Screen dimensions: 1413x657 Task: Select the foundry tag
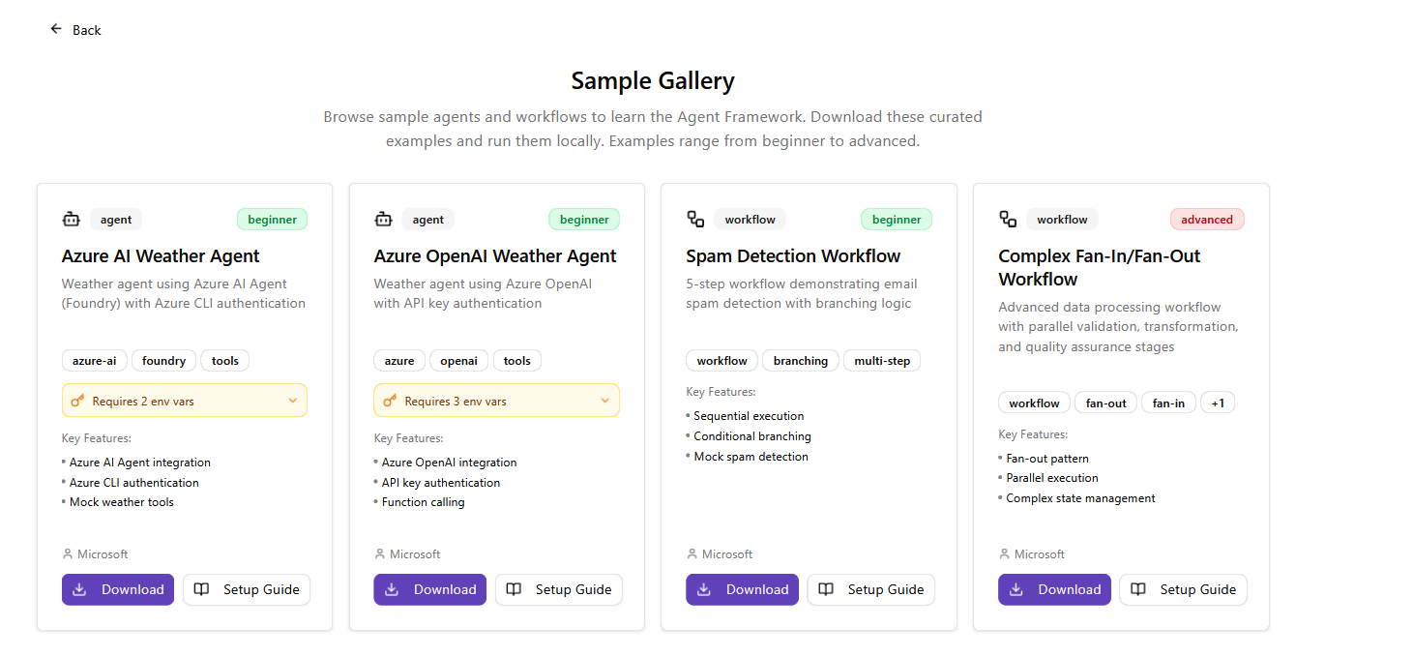(x=163, y=361)
